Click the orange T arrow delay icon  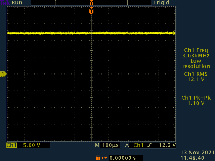pos(101,158)
